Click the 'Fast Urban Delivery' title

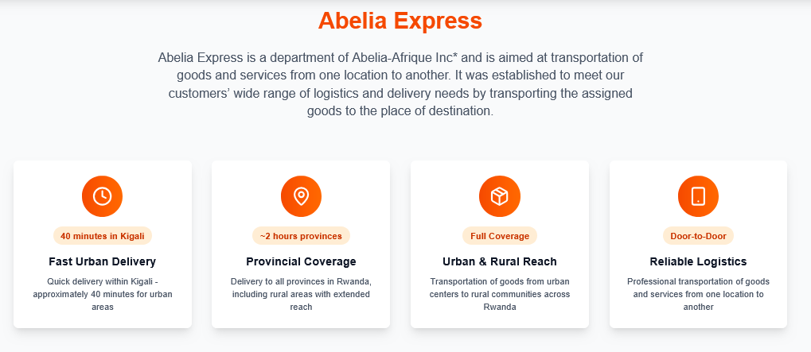[x=102, y=261]
